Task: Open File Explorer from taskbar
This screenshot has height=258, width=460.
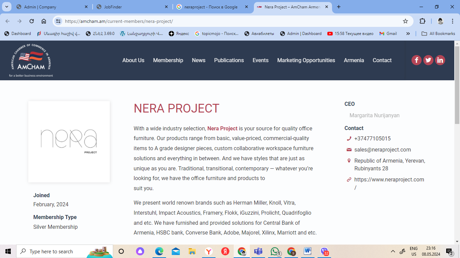Action: (x=192, y=251)
